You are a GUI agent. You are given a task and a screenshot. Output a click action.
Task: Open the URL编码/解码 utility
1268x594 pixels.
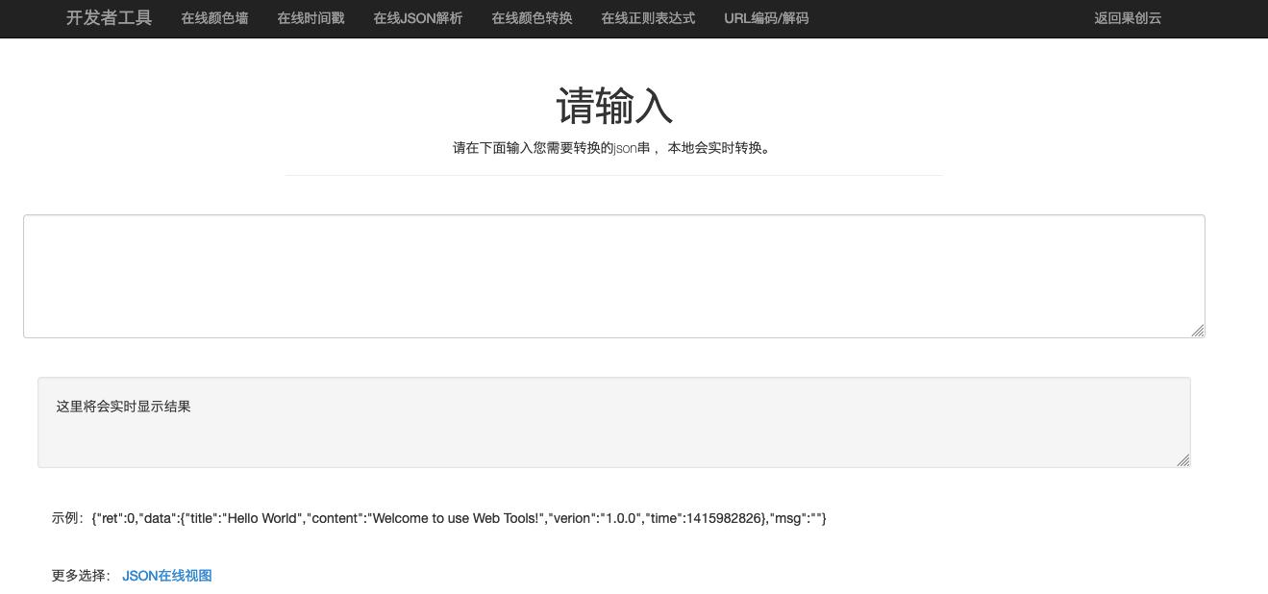tap(766, 18)
